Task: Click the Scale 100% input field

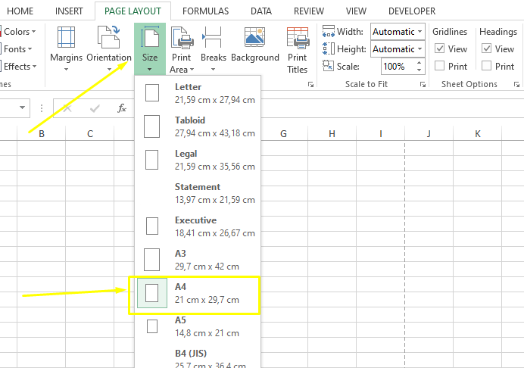Action: (x=398, y=66)
